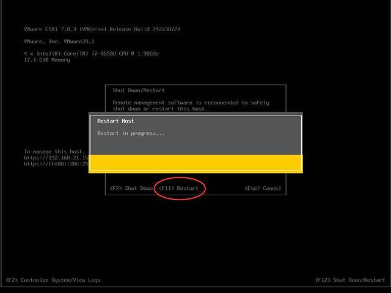Click the VMware ESXi 7.0.3 version line
Image resolution: width=391 pixels, height=293 pixels.
[x=102, y=29]
